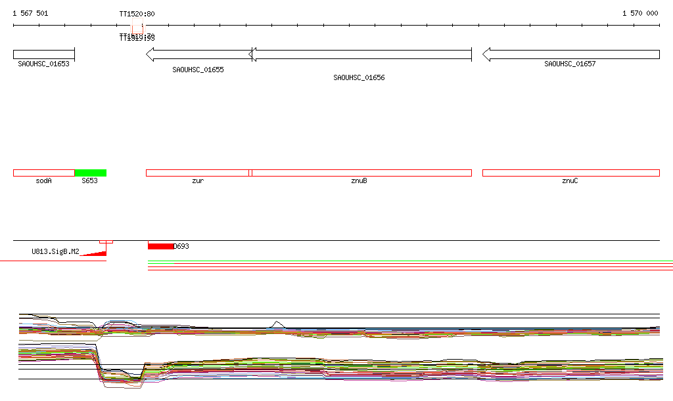Click the red SigB promoter triangle
The width and height of the screenshot is (673, 401).
[97, 253]
